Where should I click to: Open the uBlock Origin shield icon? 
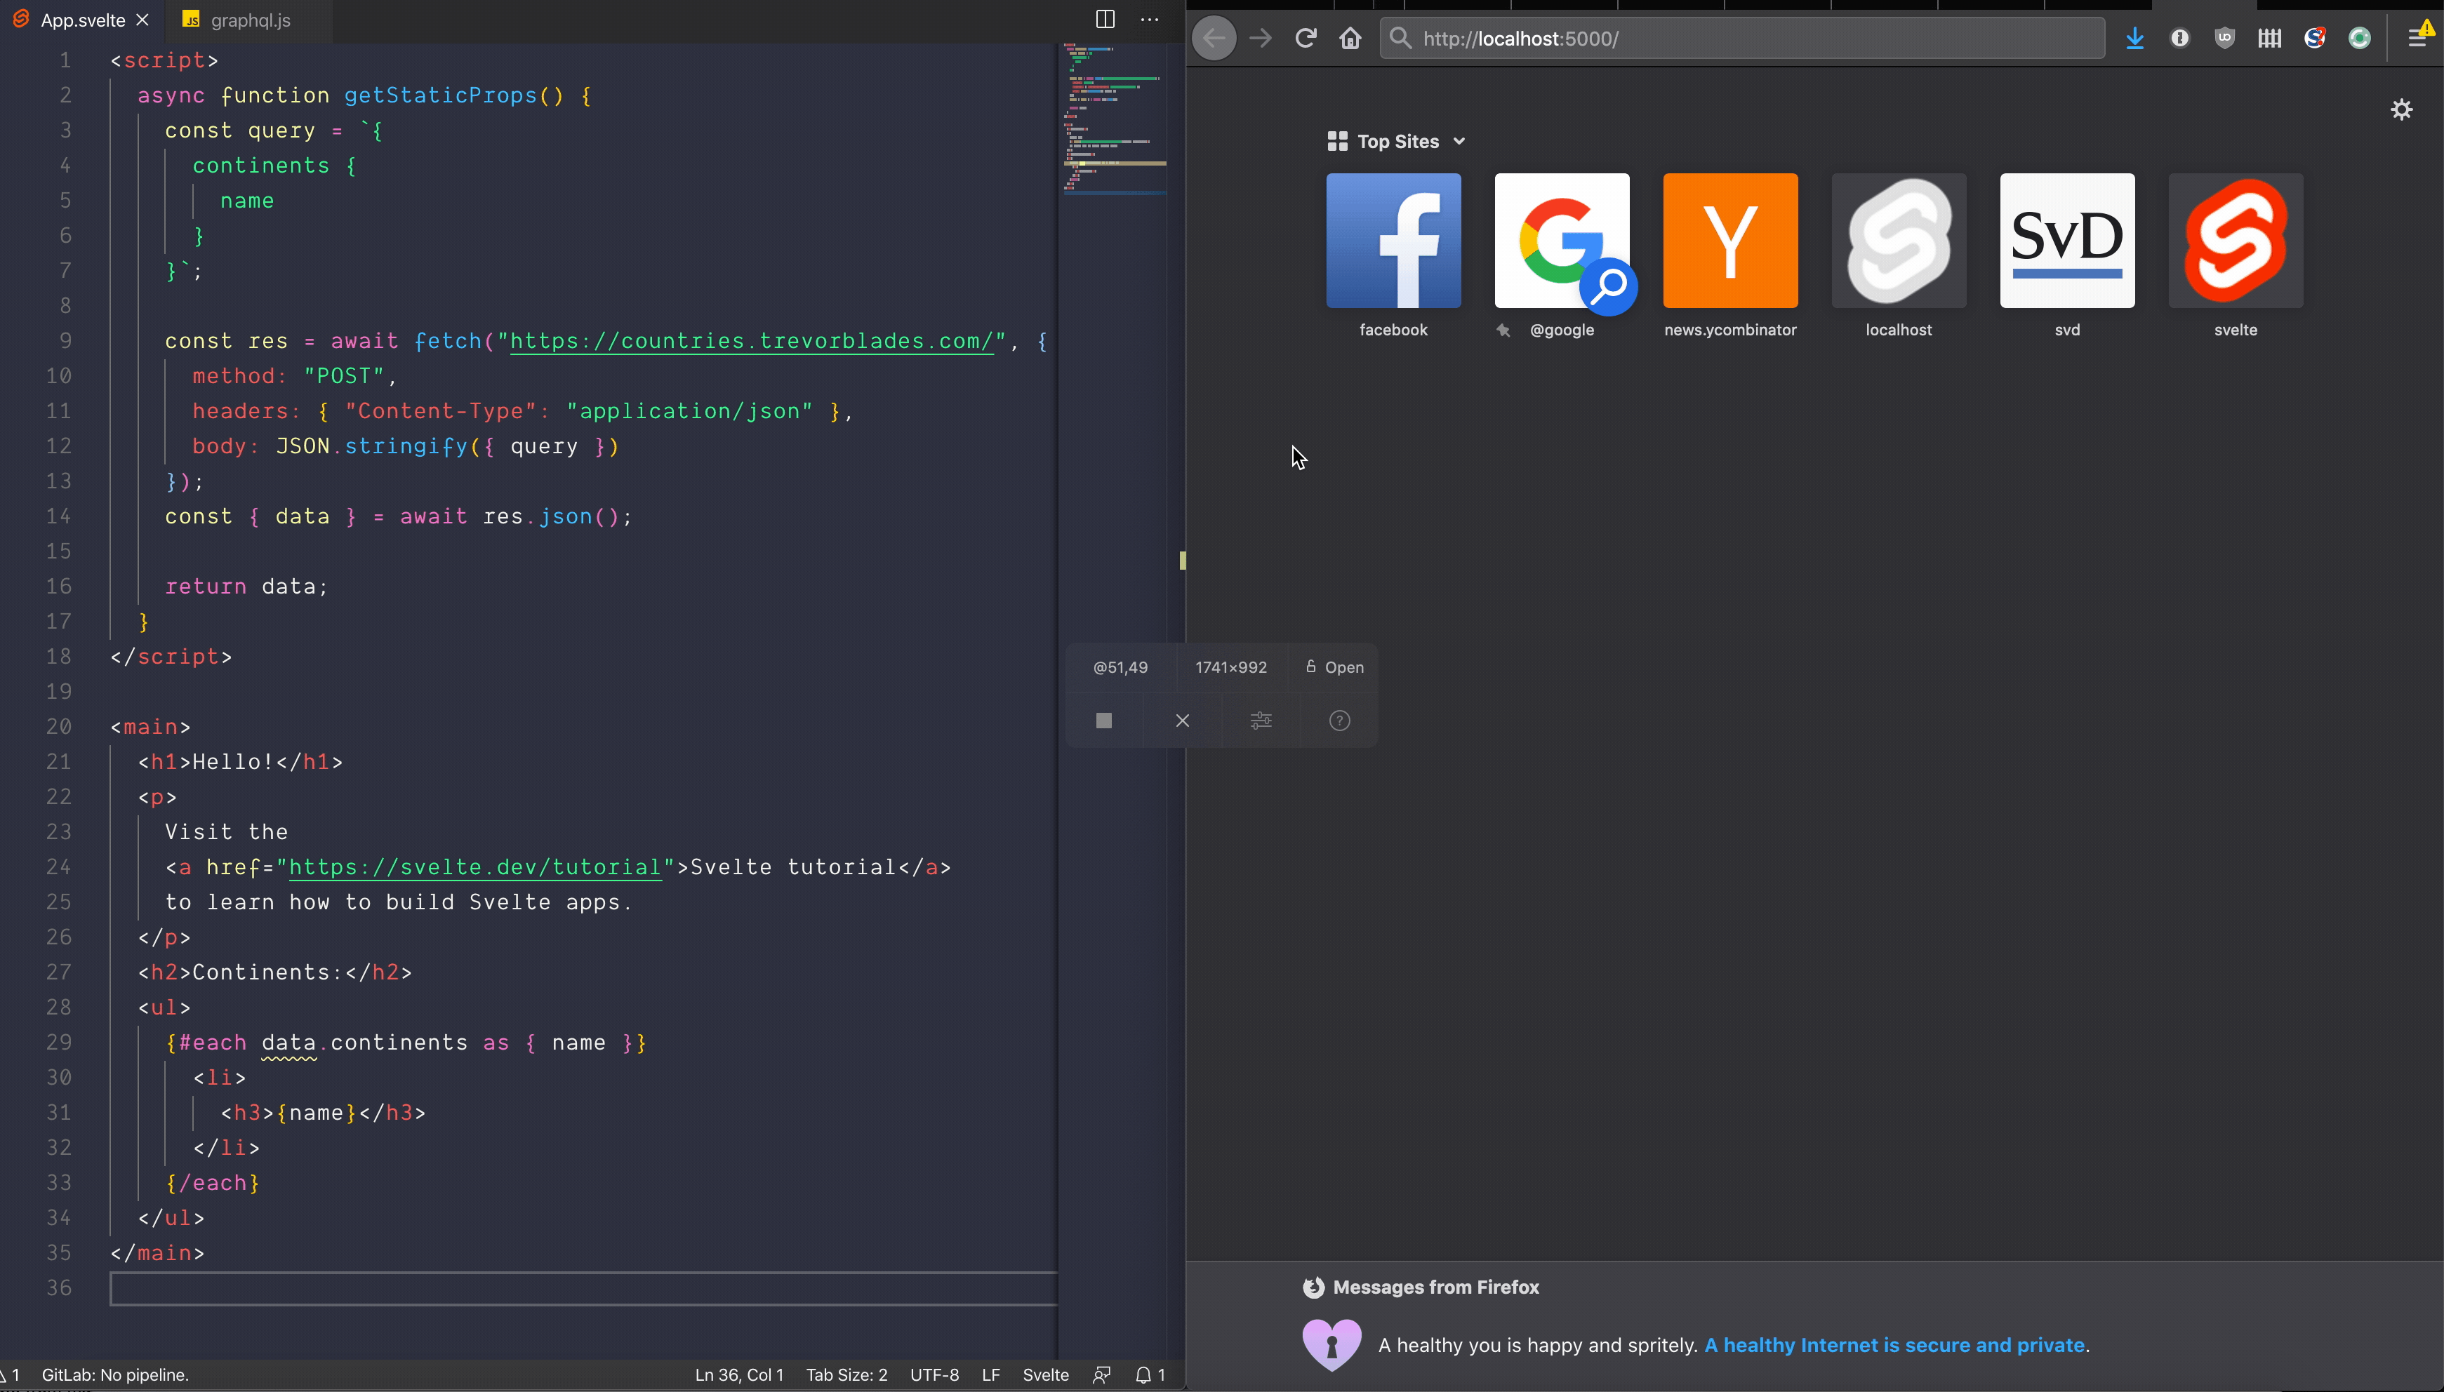[2225, 39]
